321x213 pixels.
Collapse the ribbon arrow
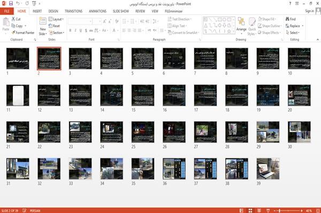(x=317, y=40)
